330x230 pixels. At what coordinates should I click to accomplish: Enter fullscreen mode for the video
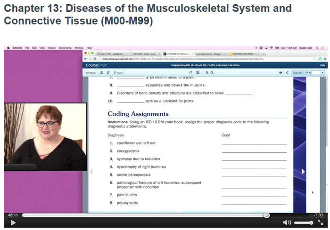pyautogui.click(x=320, y=222)
